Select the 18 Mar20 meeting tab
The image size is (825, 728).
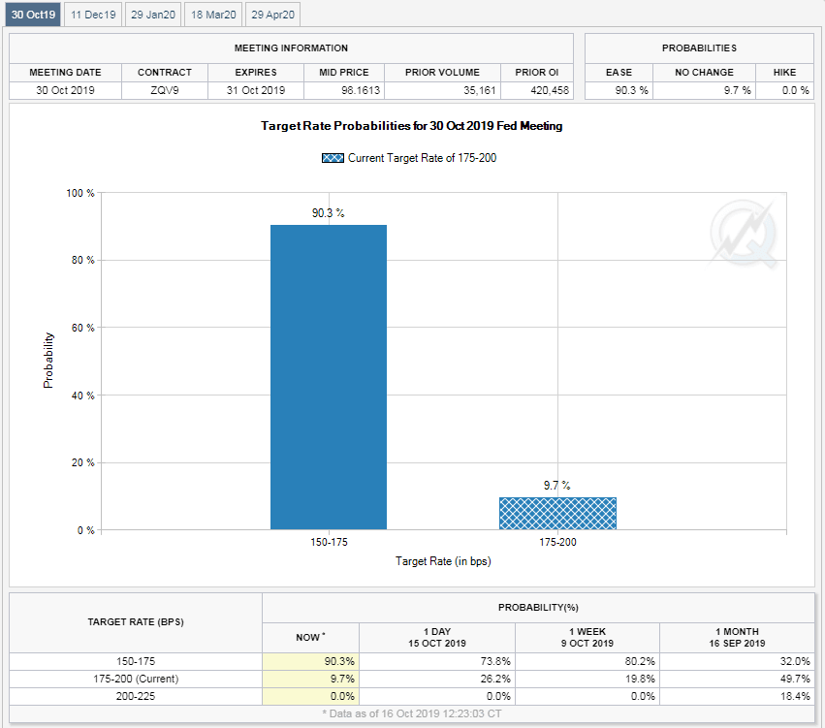tap(213, 15)
